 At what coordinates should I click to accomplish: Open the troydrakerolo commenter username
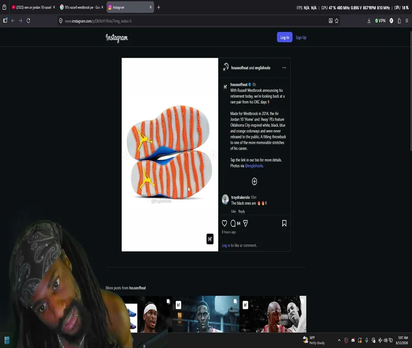click(241, 197)
